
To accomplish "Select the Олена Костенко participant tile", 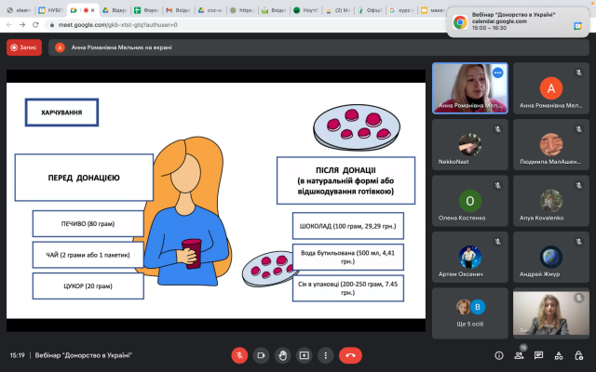I will click(x=470, y=203).
